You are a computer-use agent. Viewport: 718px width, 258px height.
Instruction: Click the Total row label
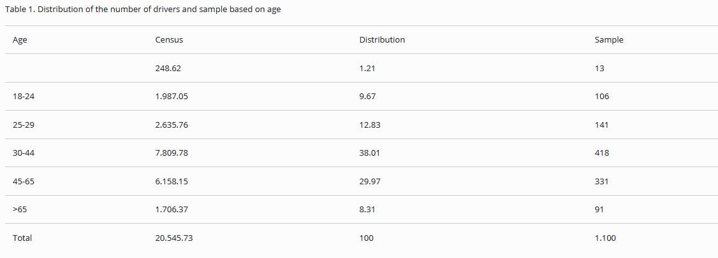[x=22, y=238]
